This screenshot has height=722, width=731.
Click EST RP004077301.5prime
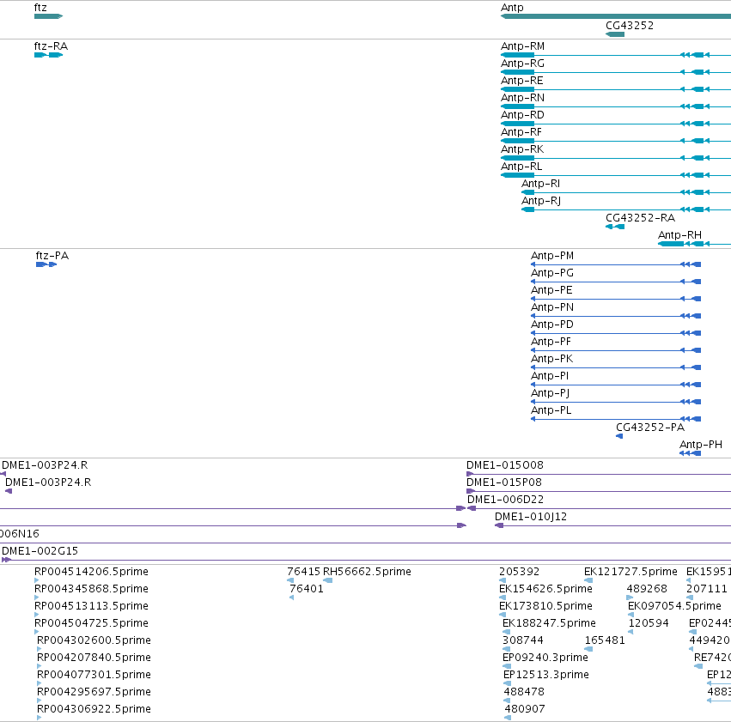[94, 675]
